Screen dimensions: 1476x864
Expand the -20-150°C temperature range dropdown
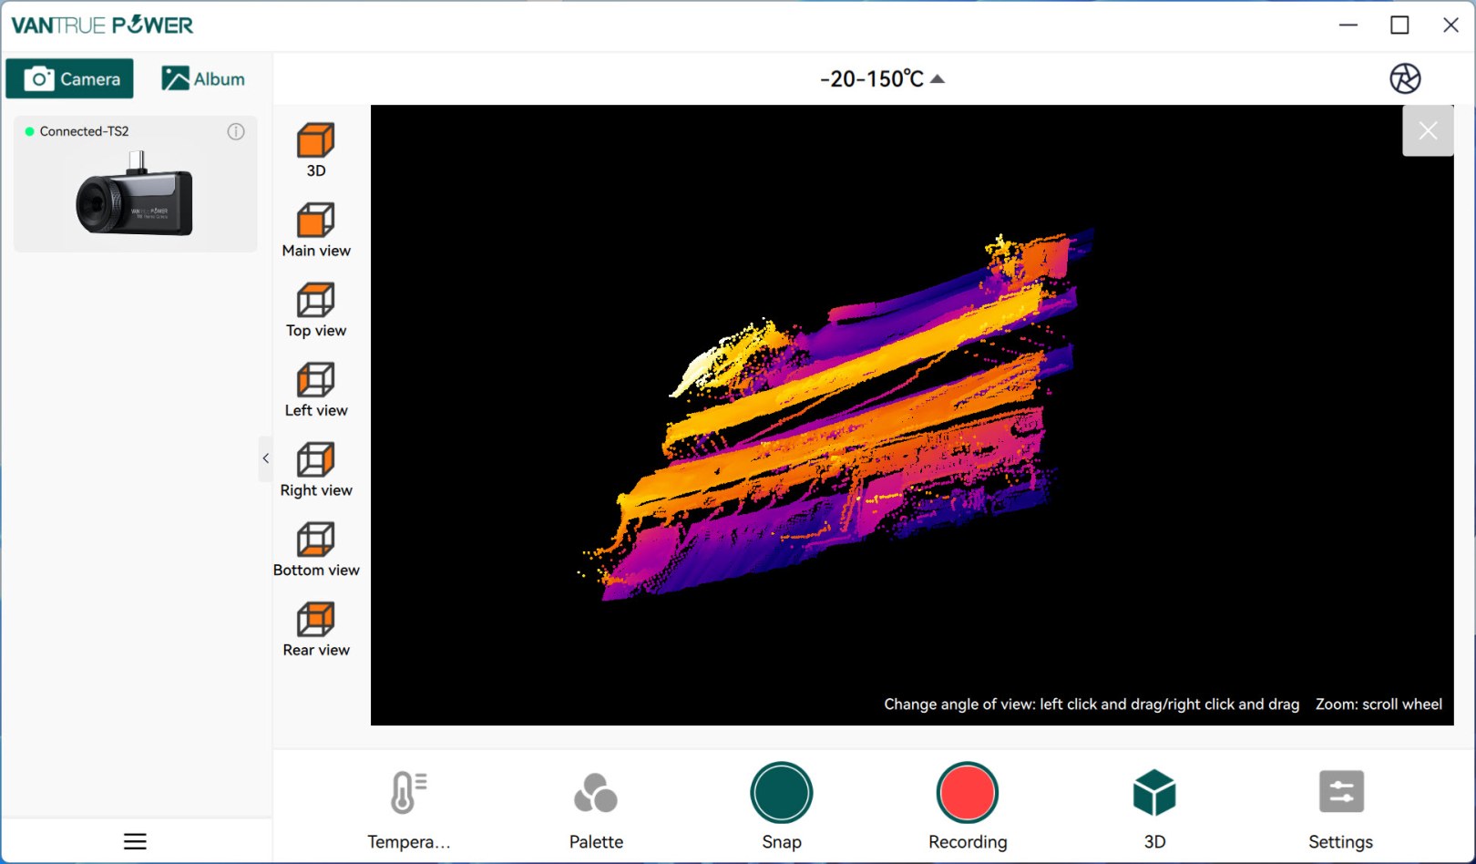point(882,79)
